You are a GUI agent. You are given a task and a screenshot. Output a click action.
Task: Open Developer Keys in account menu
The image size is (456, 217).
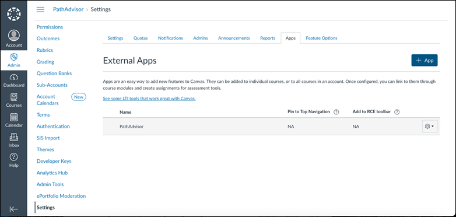pos(54,161)
